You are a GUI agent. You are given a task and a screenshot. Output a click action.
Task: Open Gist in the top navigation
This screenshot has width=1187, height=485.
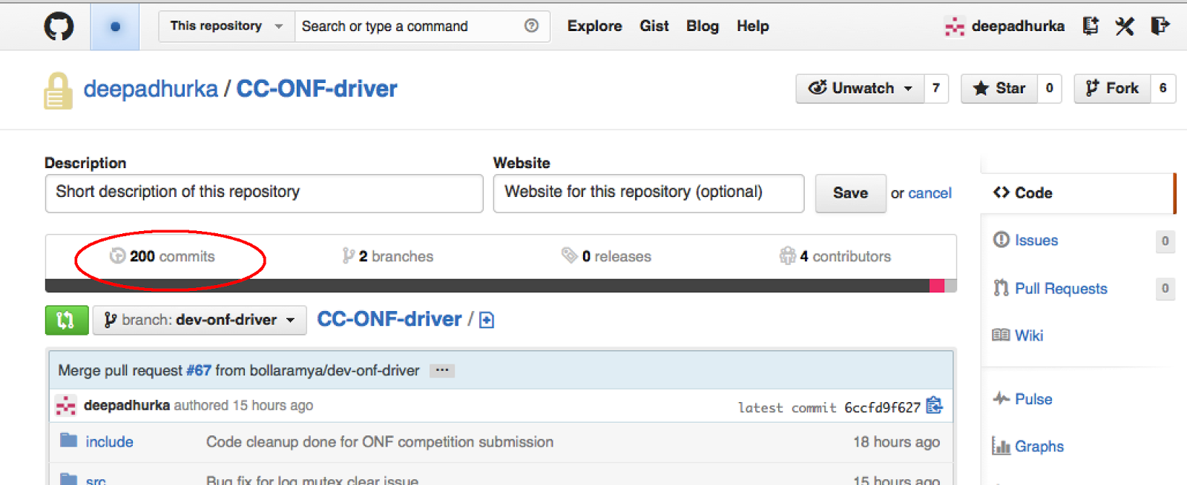[654, 26]
